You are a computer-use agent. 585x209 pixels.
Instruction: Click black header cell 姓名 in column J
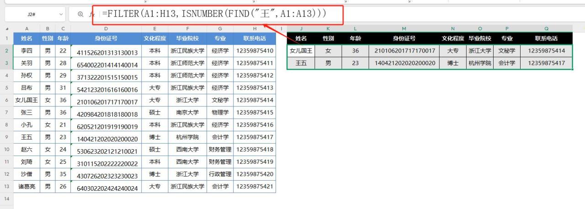coord(301,38)
